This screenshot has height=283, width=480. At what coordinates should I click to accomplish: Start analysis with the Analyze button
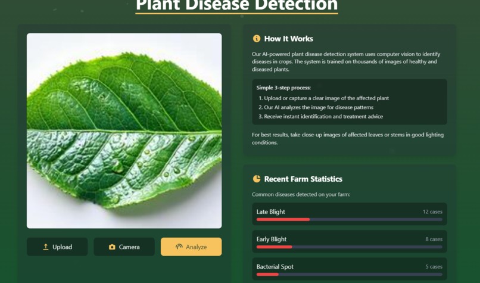pos(191,247)
